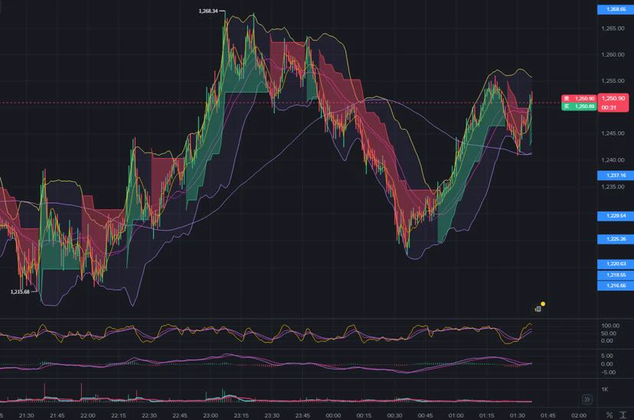Click the 23:00 time axis label
634x420 pixels.
[211, 415]
